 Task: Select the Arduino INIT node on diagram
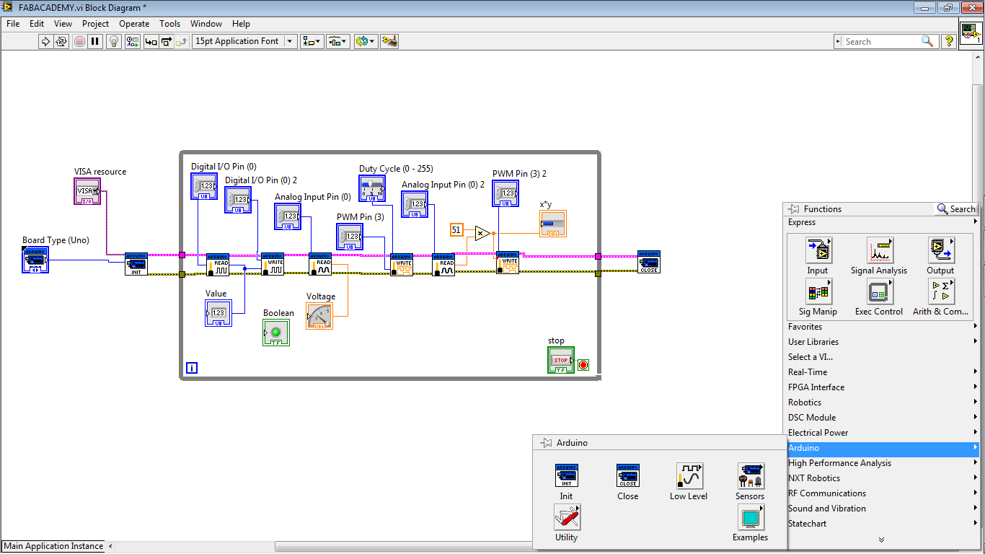tap(136, 264)
